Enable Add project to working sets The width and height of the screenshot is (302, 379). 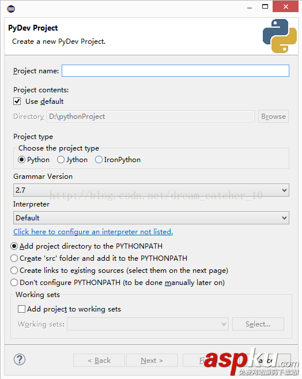click(21, 309)
